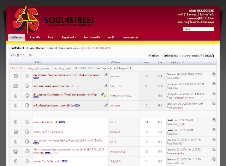
Task: Click topic status icon in DP13 row
Action: [x=16, y=142]
